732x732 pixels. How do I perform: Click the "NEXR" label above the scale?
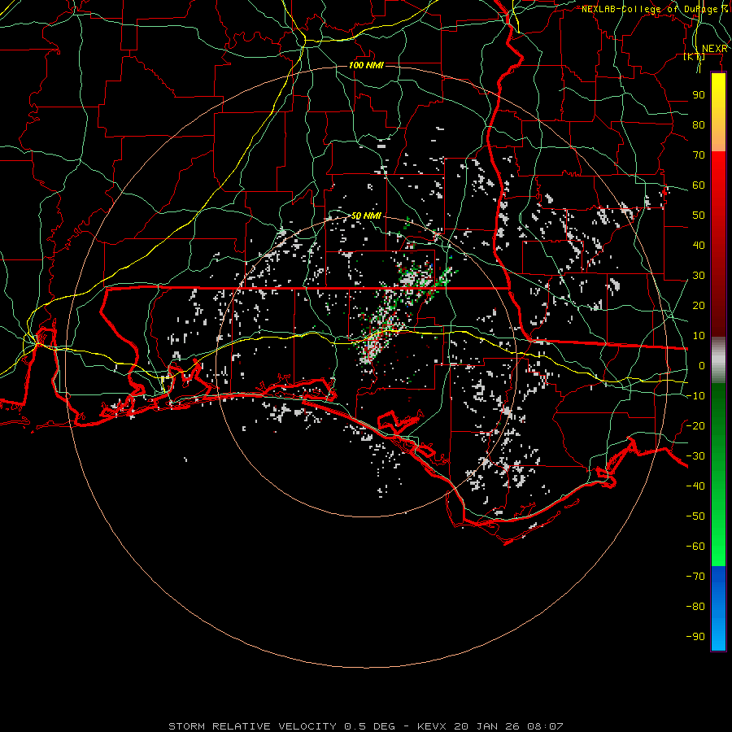coord(714,49)
